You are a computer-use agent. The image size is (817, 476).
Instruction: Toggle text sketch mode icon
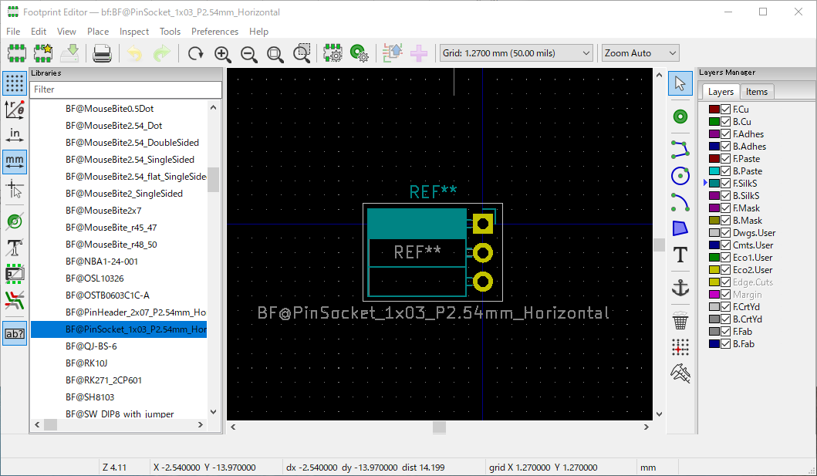15,248
